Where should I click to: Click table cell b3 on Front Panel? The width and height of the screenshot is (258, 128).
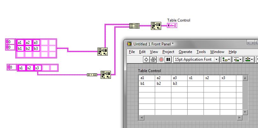coord(179,84)
